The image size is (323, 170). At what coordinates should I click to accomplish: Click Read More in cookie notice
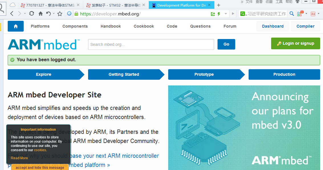click(19, 158)
